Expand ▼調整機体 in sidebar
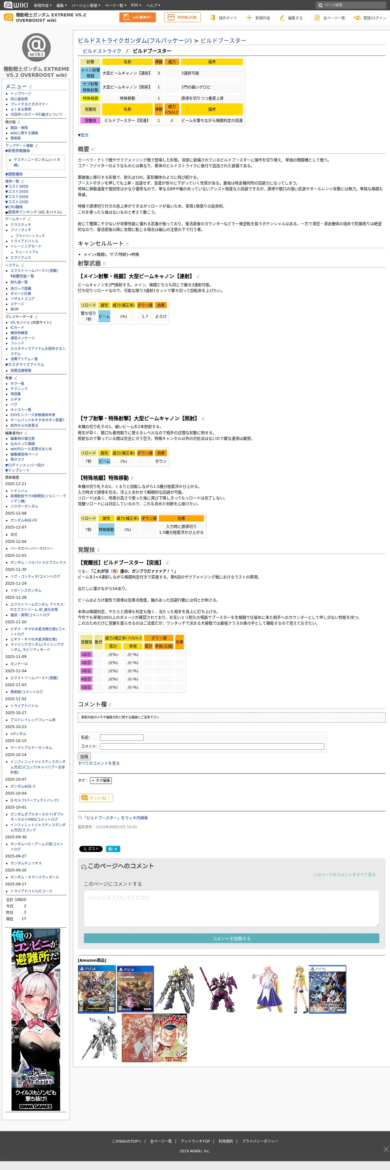The height and width of the screenshot is (1170, 390). coord(14,174)
